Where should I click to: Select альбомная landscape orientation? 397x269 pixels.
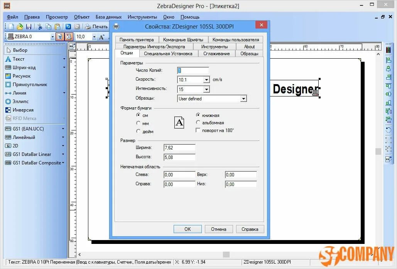coord(198,122)
